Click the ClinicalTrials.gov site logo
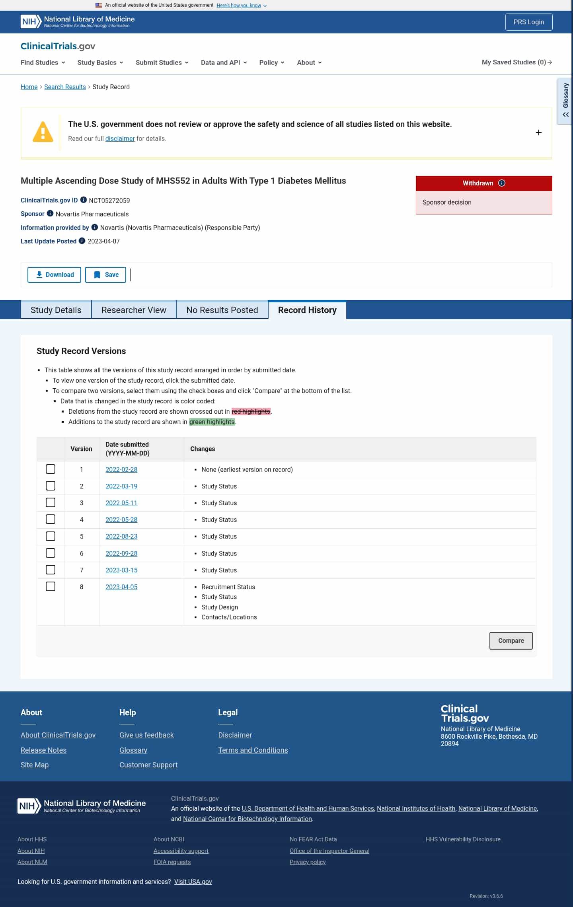573x907 pixels. coord(58,46)
